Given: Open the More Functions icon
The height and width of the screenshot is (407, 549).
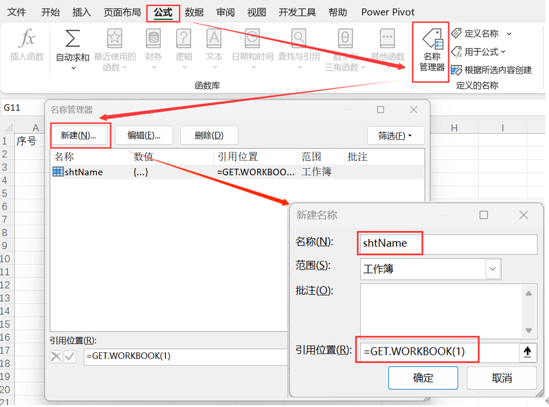Looking at the screenshot, I should (388, 38).
